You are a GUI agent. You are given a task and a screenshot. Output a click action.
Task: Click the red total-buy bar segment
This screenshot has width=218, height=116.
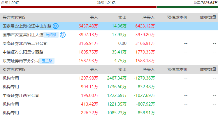coord(79,7)
